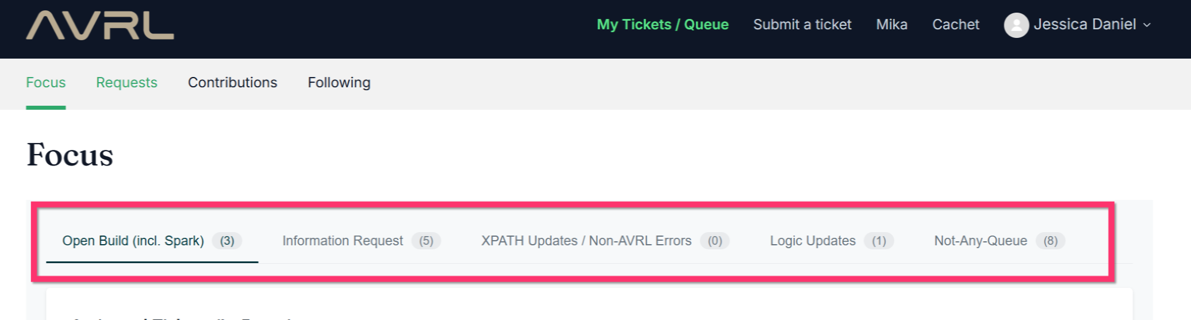Screen dimensions: 1191x320
Task: Select the Focus tab
Action: tap(46, 83)
